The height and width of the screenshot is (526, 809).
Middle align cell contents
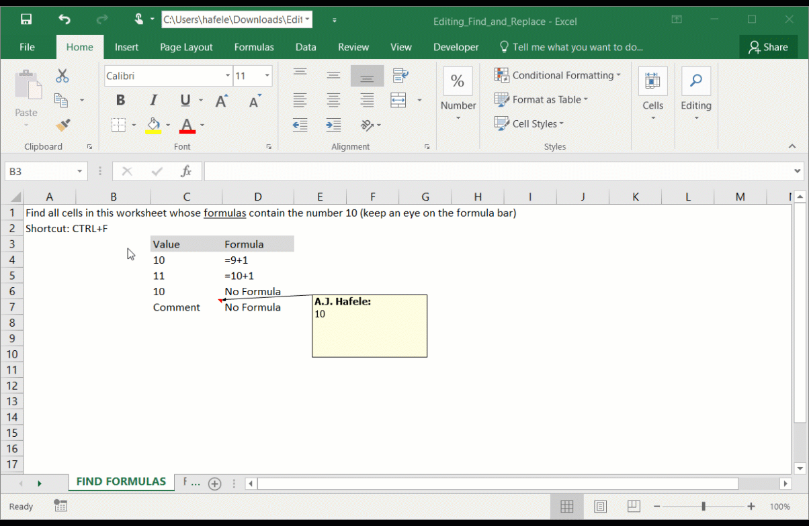333,76
